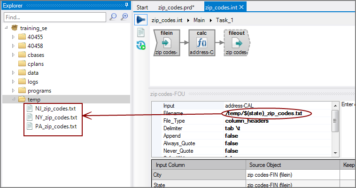
Task: Expand the data folder
Action: pos(13,73)
